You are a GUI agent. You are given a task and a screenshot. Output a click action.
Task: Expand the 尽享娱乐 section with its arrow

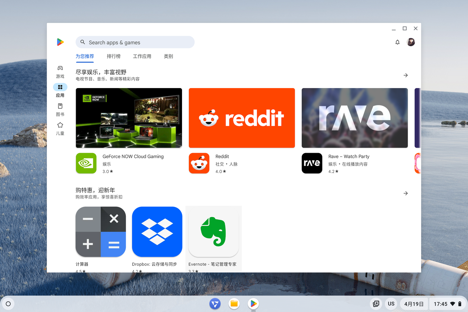[405, 75]
